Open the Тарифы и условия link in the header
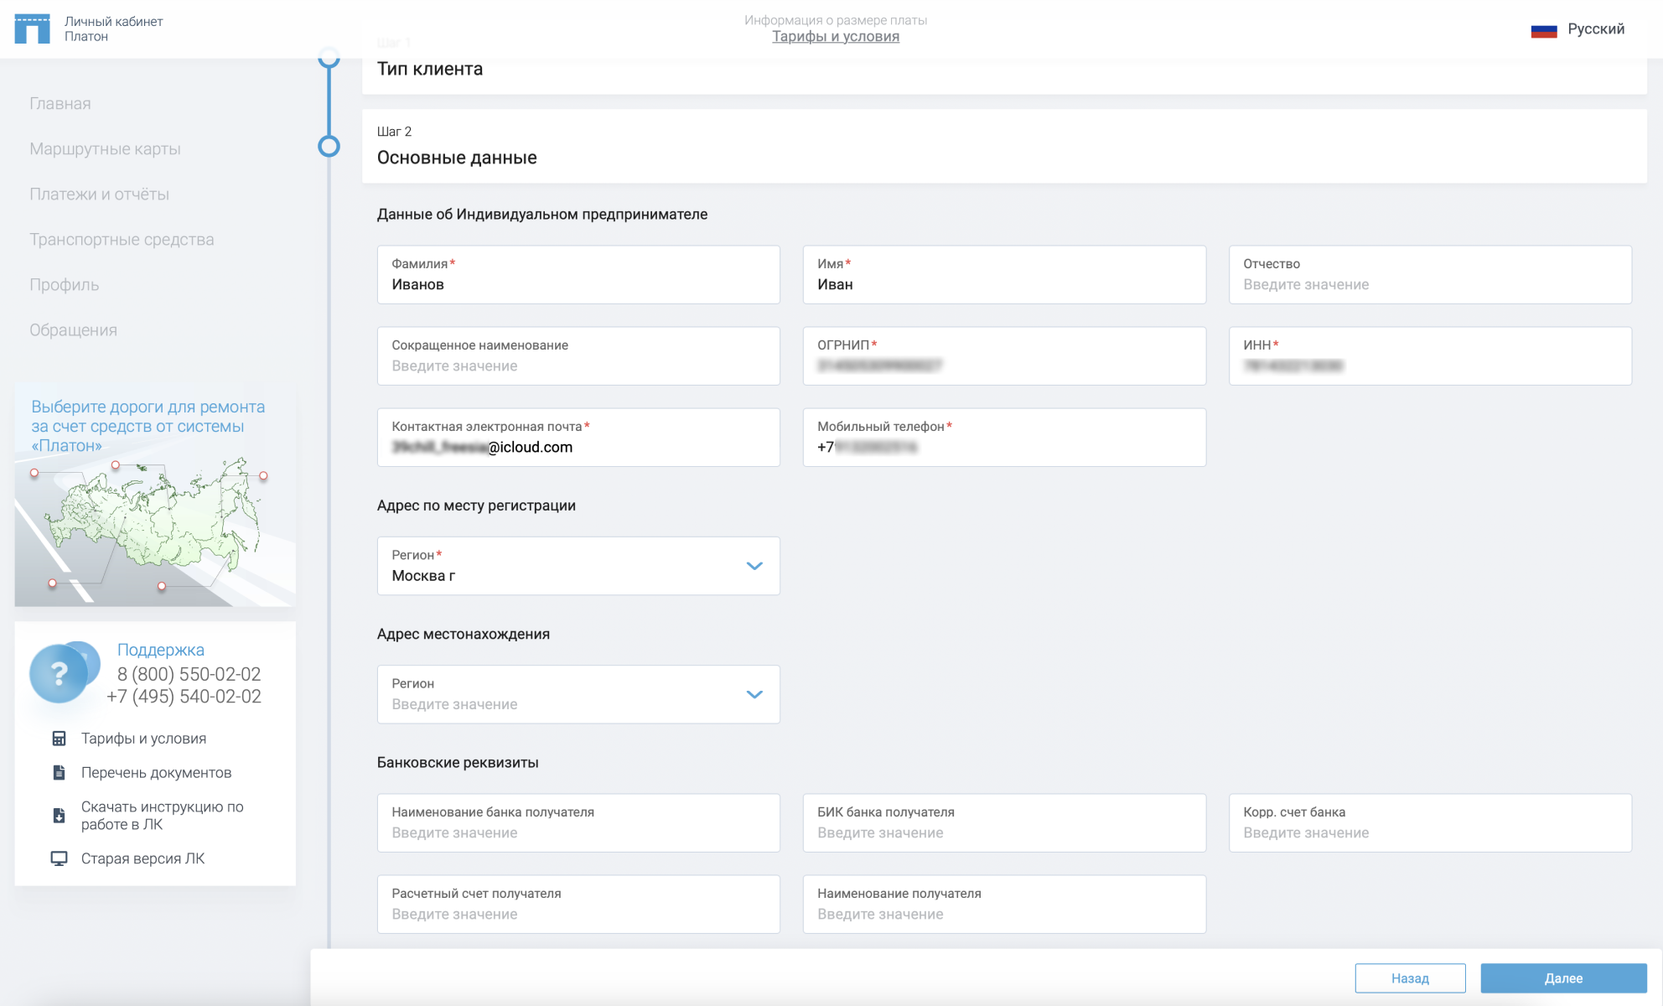1663x1006 pixels. pos(835,37)
